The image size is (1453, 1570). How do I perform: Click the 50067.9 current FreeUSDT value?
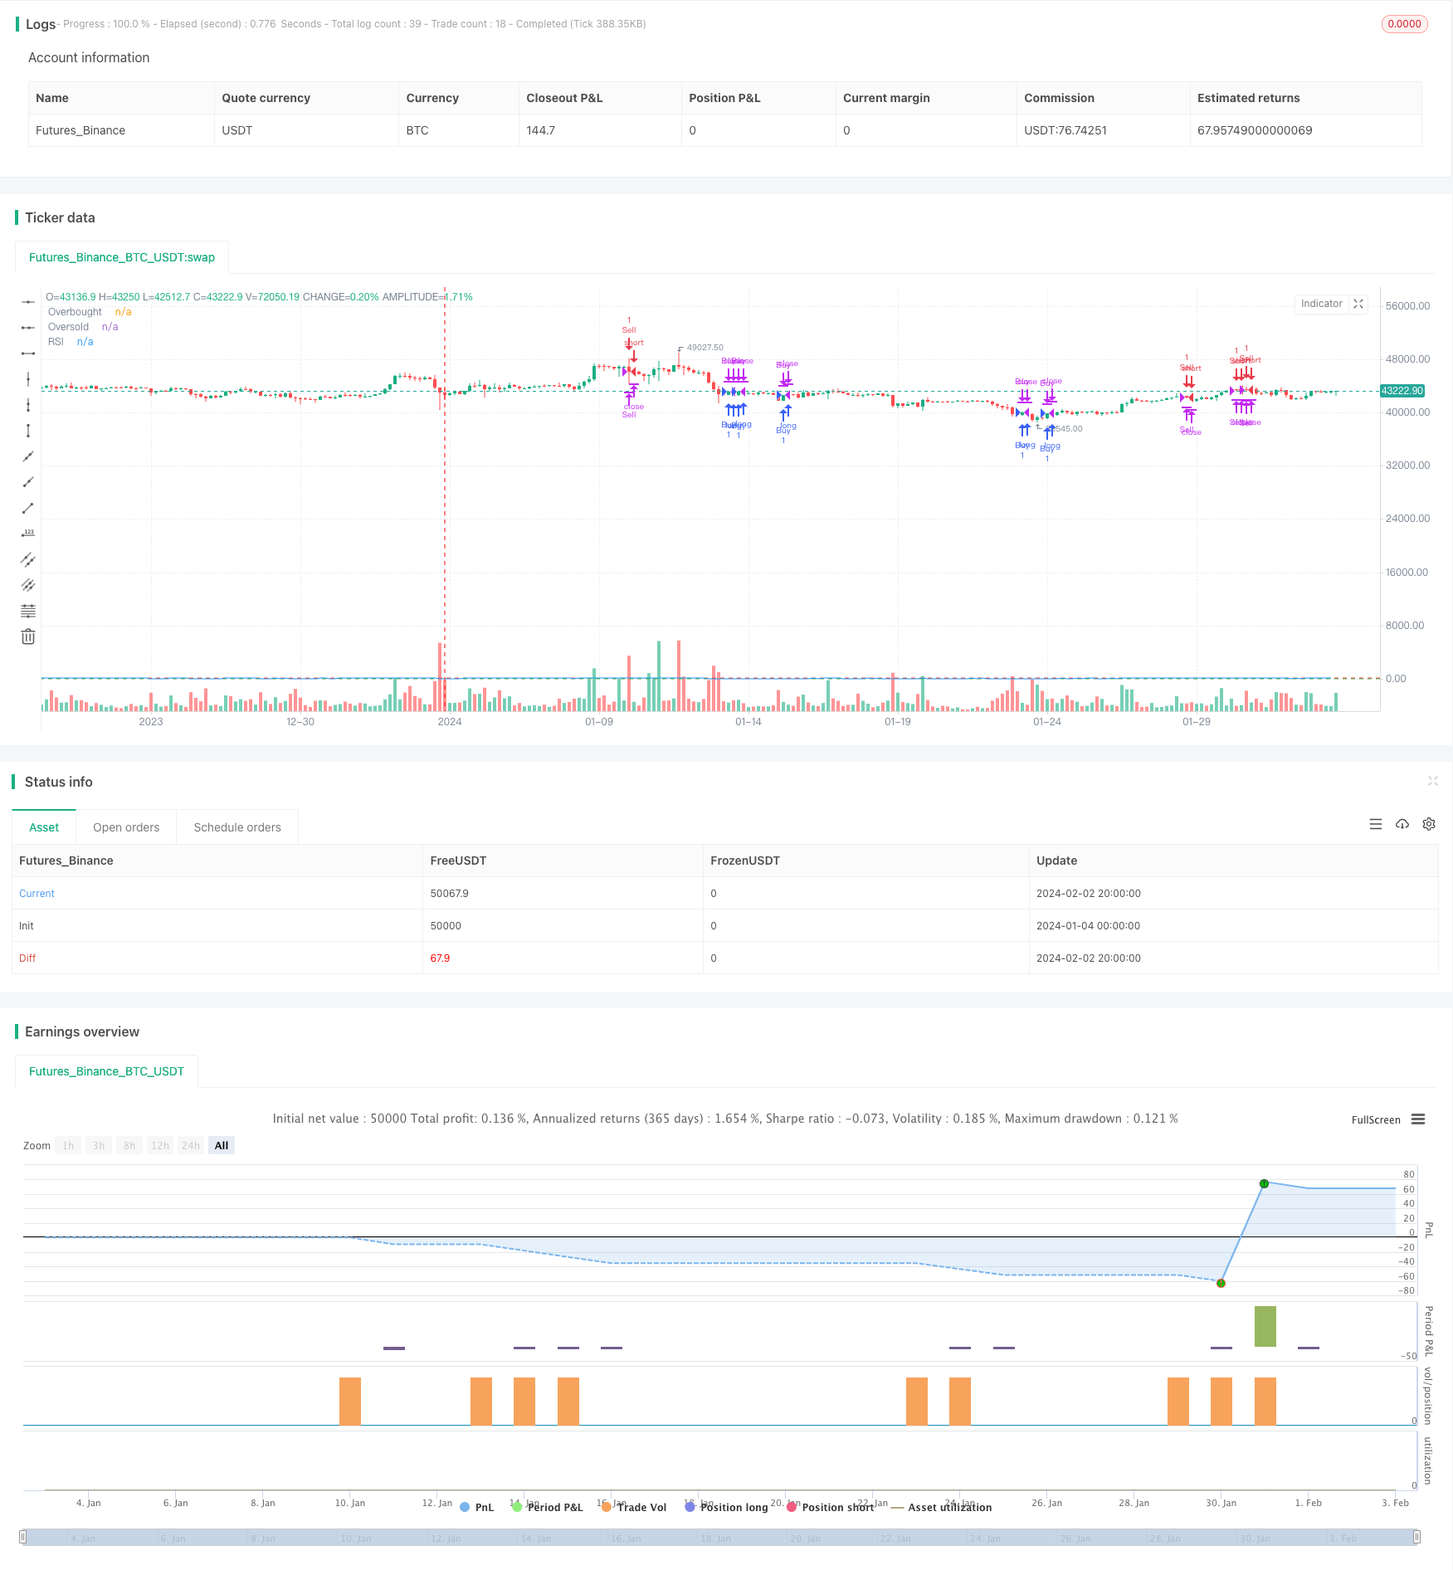point(449,893)
